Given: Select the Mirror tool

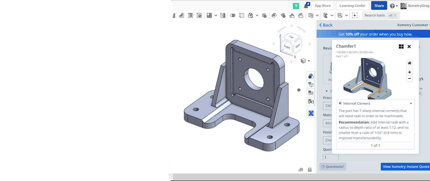Looking at the screenshot, I should pos(223,15).
